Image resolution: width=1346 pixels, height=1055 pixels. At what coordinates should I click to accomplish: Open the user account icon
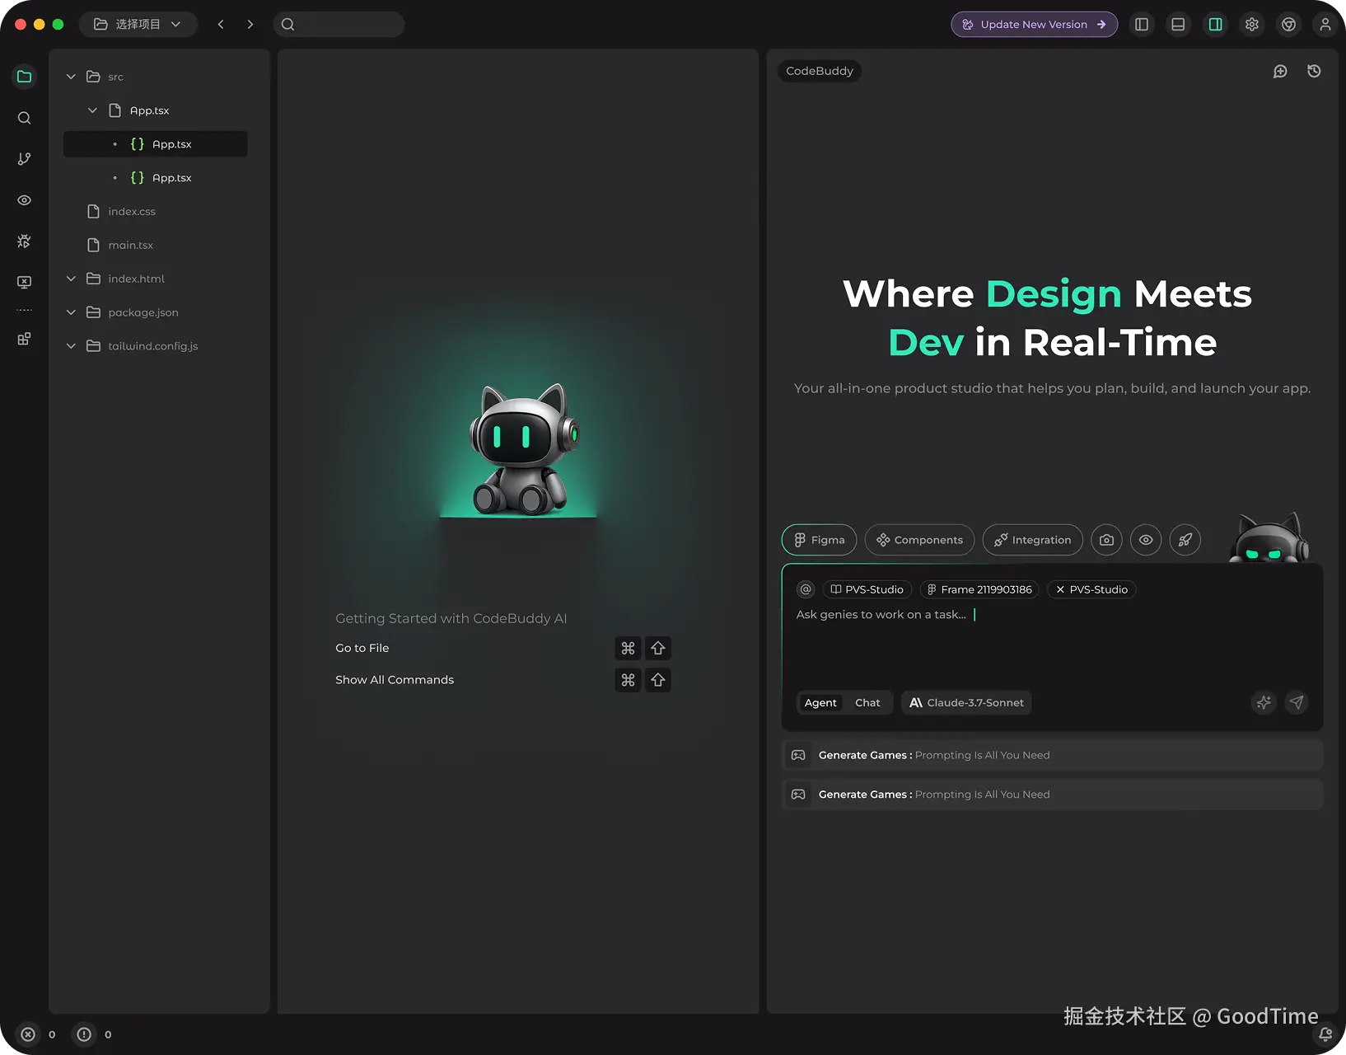(1325, 25)
